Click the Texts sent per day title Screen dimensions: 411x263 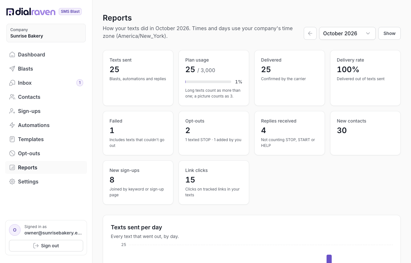click(136, 227)
